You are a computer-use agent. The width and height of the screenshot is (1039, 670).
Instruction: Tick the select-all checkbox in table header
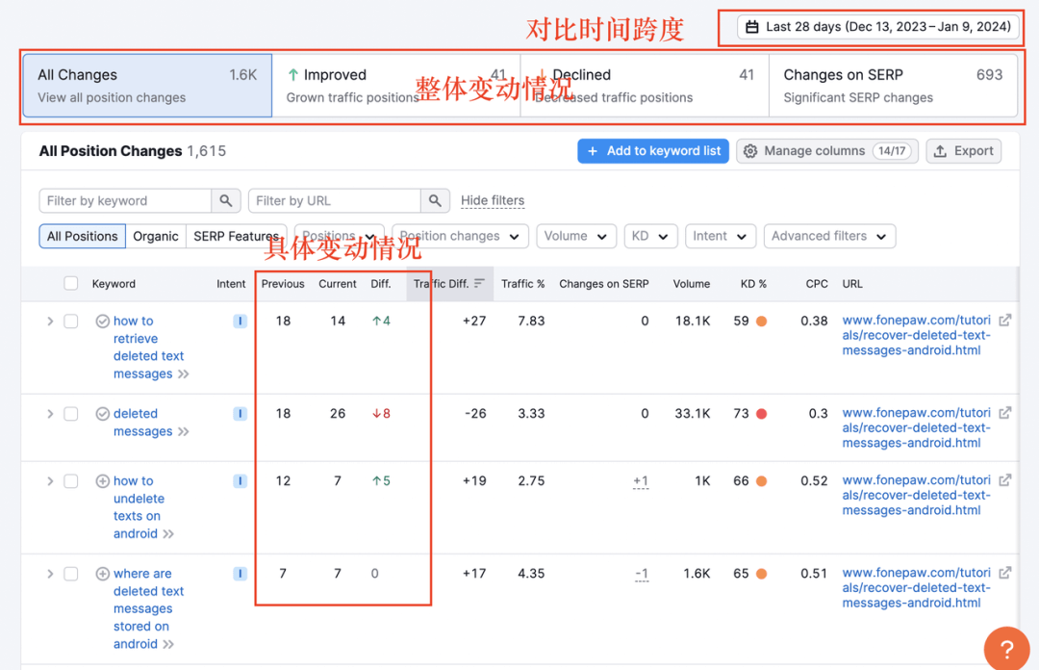click(70, 284)
